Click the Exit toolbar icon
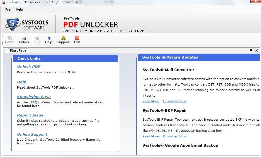 coord(77,40)
